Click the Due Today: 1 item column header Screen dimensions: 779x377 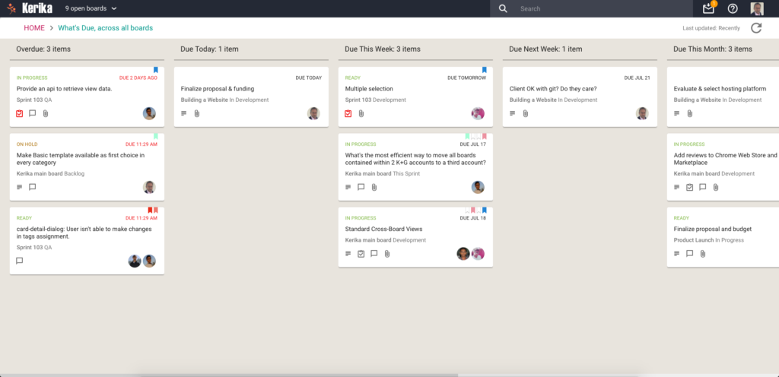pos(210,49)
